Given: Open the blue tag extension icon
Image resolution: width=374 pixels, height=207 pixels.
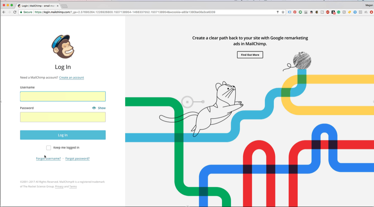Looking at the screenshot, I should 289,12.
